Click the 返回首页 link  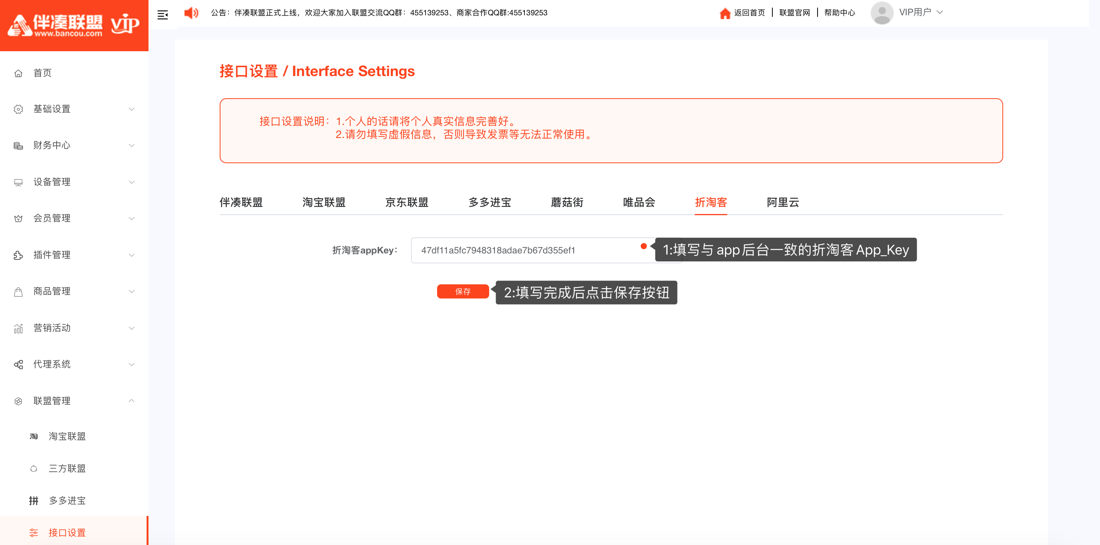(x=749, y=13)
